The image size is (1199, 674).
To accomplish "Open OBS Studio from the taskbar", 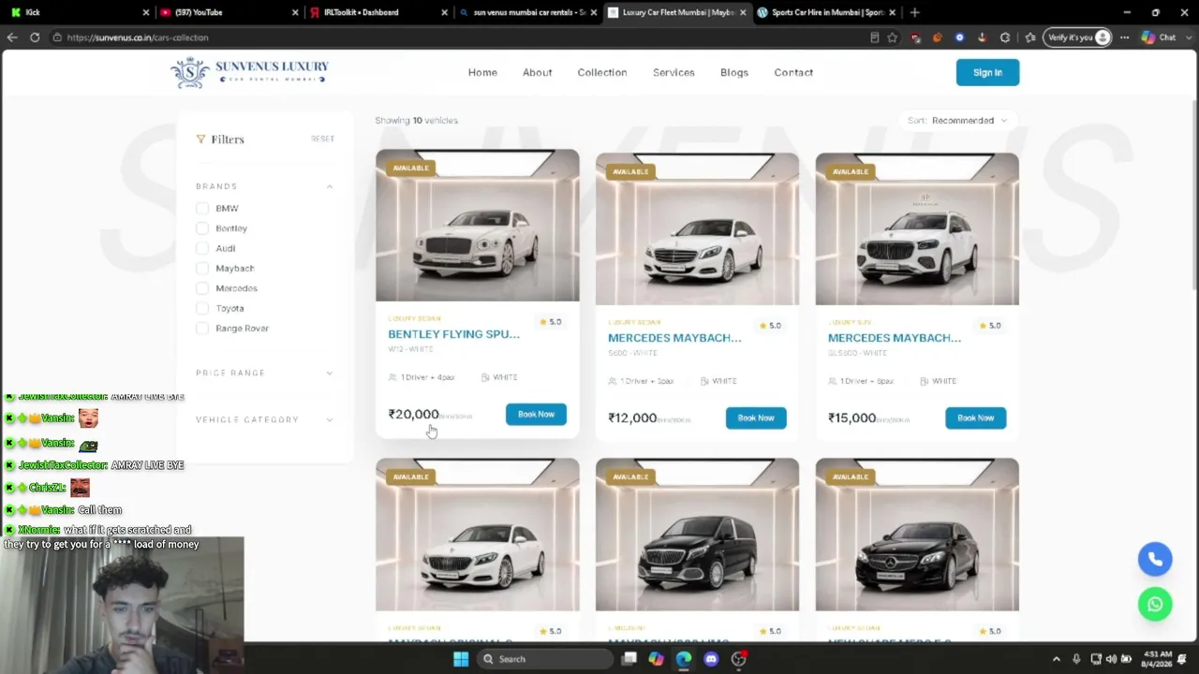I will click(738, 659).
